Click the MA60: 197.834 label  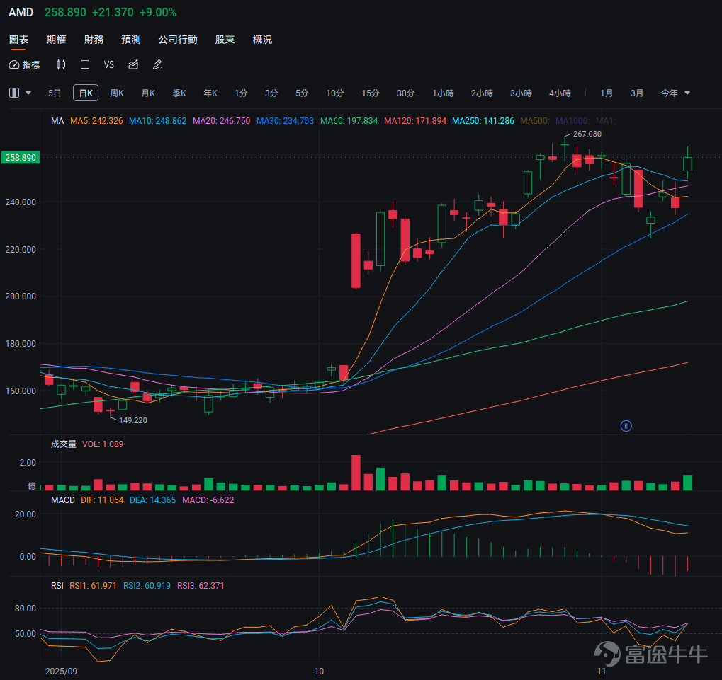coord(349,121)
